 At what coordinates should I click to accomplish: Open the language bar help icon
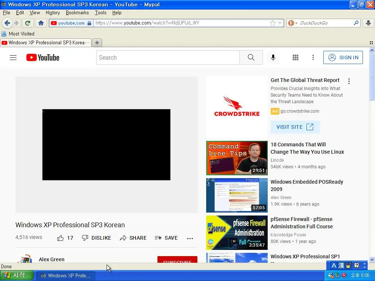pyautogui.click(x=356, y=266)
